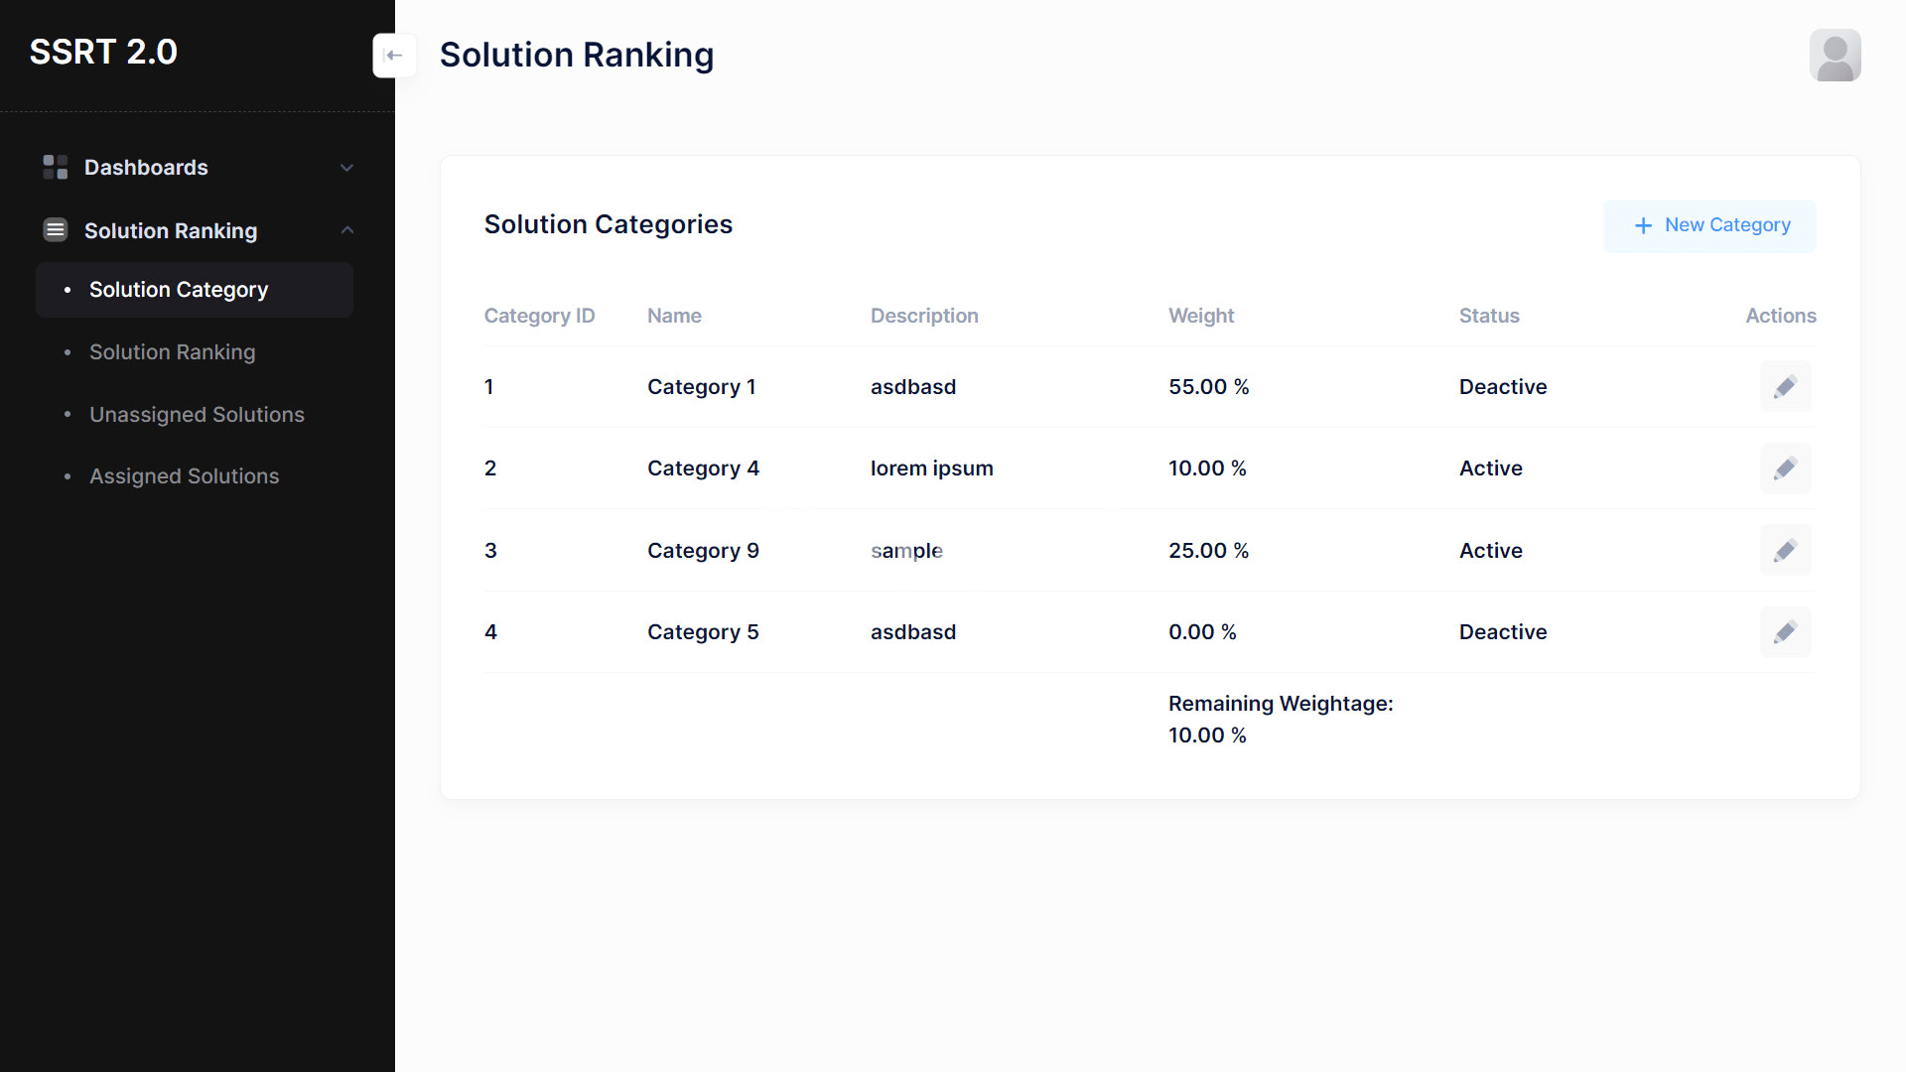Open user avatar profile icon
This screenshot has height=1072, width=1906.
click(x=1835, y=56)
